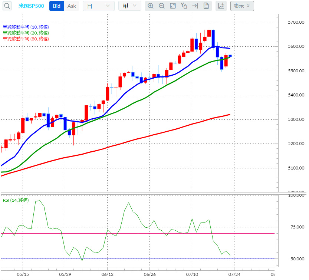Click the zoom in icon

[x=151, y=6]
